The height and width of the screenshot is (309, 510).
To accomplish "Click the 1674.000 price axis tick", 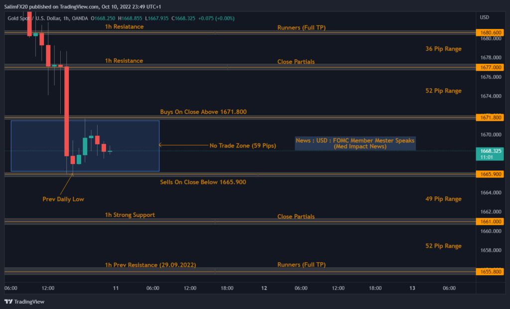I will (x=491, y=96).
